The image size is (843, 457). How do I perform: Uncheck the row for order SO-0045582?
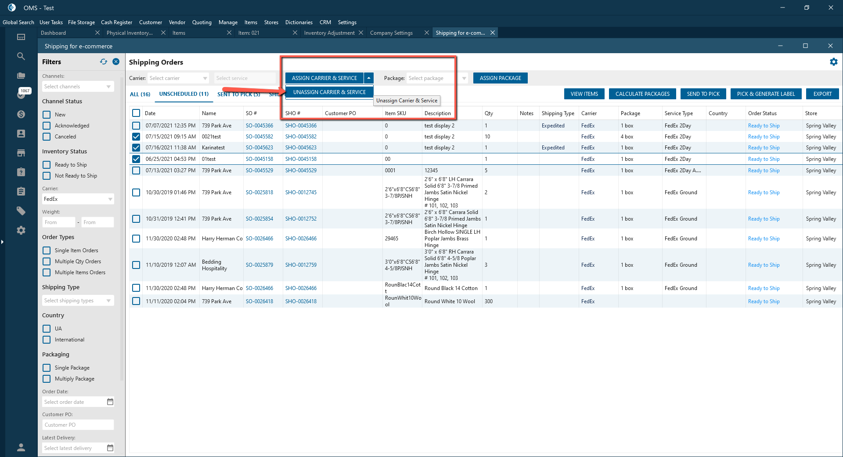coord(136,137)
